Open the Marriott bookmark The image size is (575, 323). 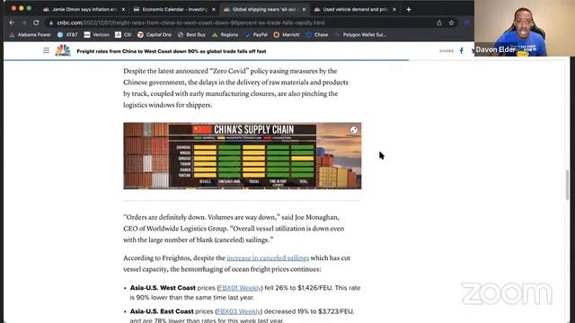click(x=287, y=35)
